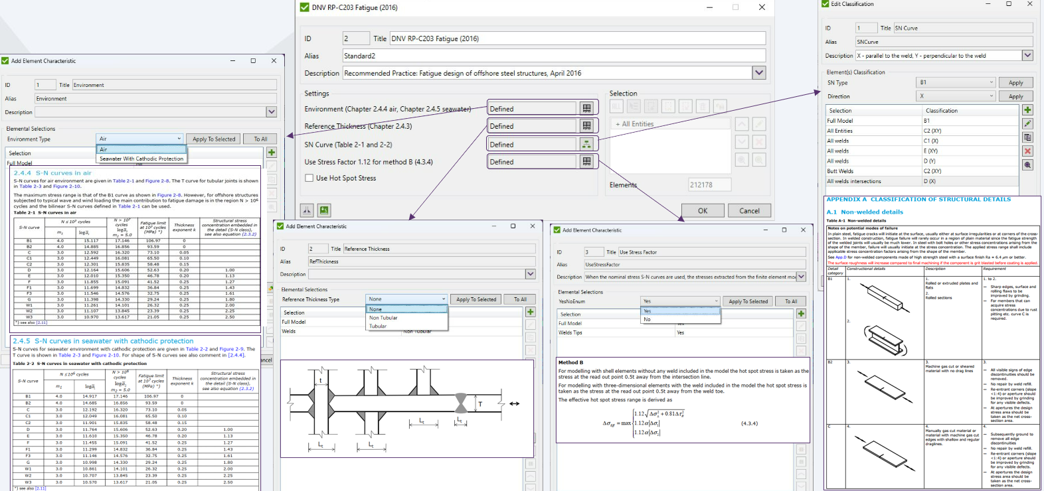Viewport: 1044px width, 491px height.
Task: Delete row with red X in Edit Classification
Action: [1027, 151]
